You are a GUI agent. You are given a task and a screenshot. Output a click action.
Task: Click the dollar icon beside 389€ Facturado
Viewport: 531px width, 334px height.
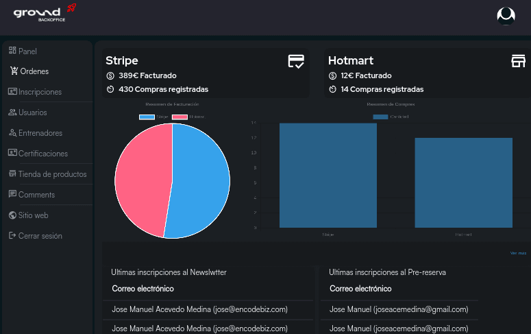110,76
